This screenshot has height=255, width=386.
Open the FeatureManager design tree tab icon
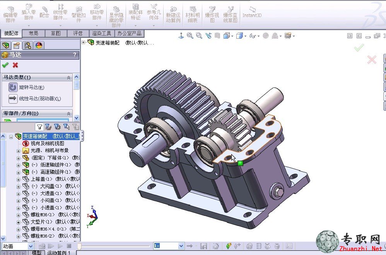[x=6, y=45]
